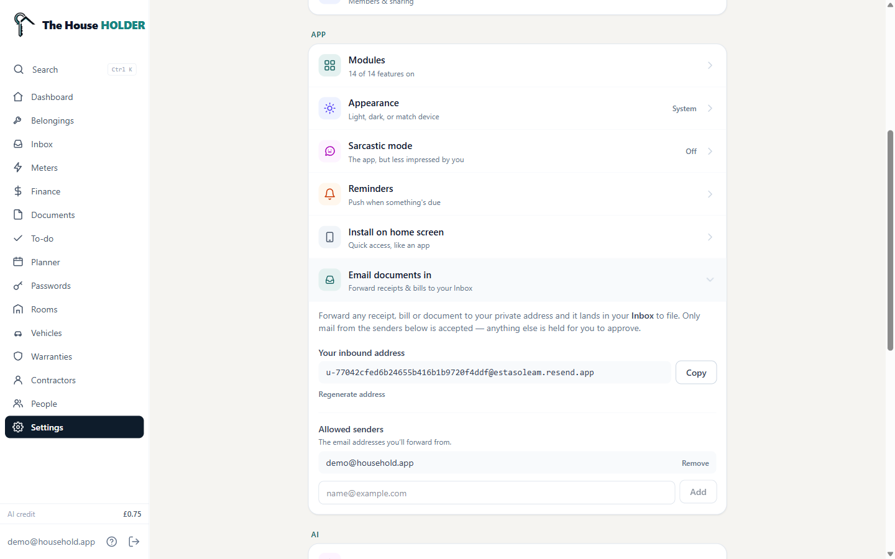This screenshot has width=895, height=559.
Task: Click the scrollbar up arrow
Action: click(x=890, y=4)
